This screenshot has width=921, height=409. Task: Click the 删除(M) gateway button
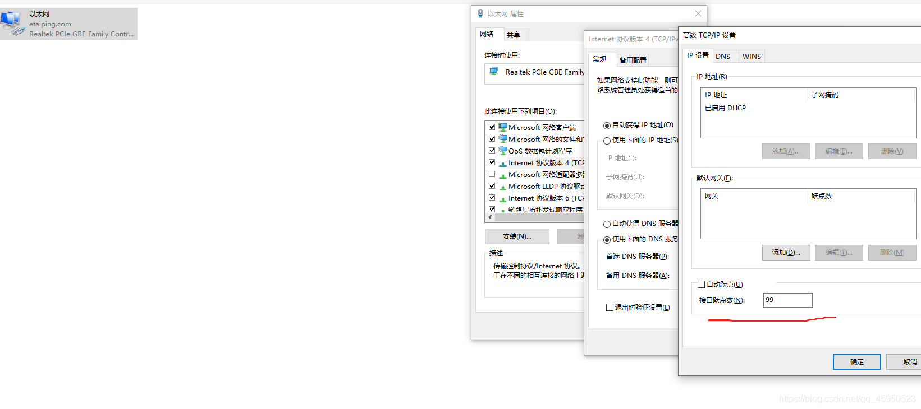tap(892, 253)
